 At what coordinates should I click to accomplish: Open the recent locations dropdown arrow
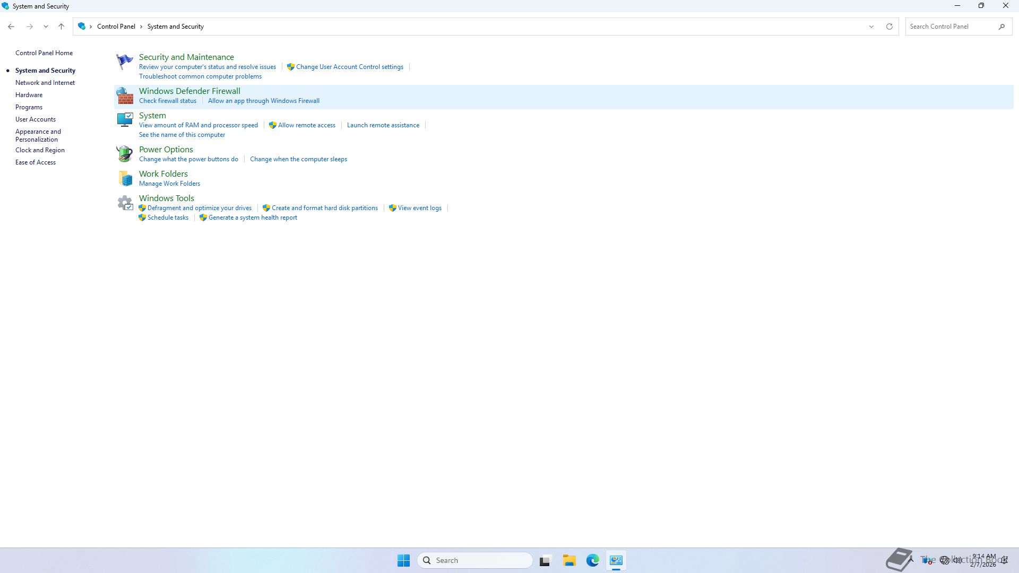point(46,27)
